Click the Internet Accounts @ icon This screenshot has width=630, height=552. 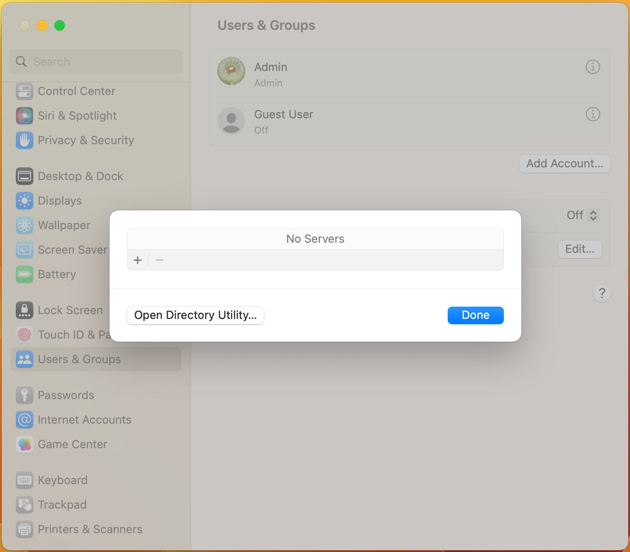(25, 420)
